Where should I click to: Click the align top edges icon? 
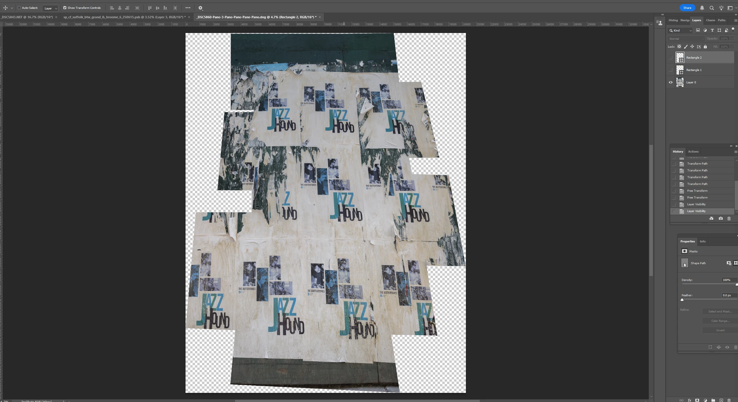coord(150,8)
